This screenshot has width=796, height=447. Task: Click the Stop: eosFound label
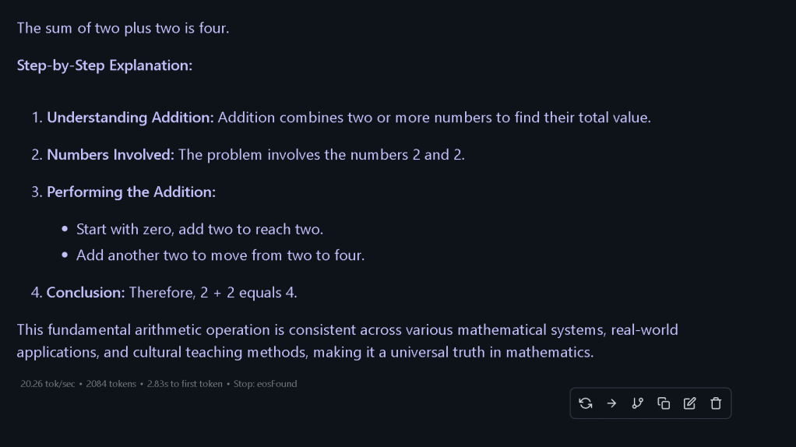pyautogui.click(x=265, y=384)
